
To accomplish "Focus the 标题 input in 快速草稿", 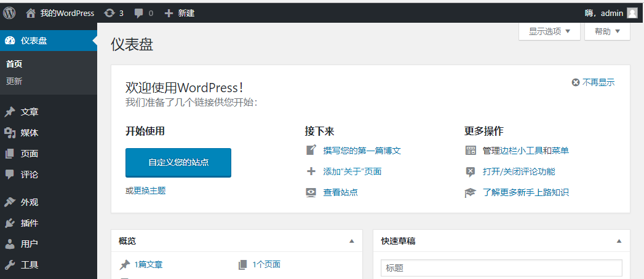I will tap(501, 268).
